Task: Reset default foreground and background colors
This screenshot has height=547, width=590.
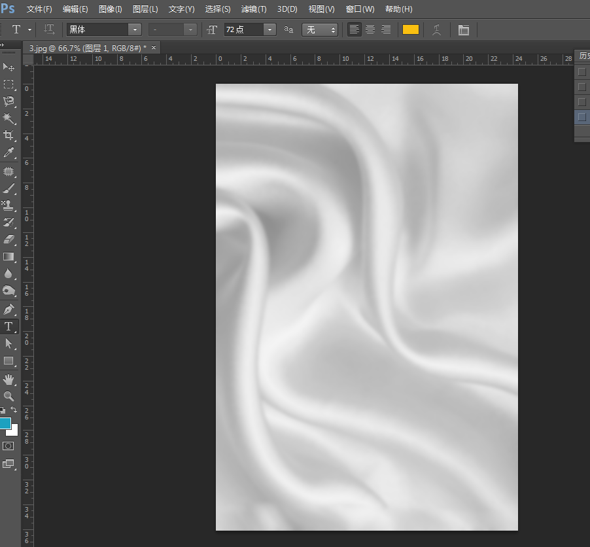Action: tap(3, 410)
